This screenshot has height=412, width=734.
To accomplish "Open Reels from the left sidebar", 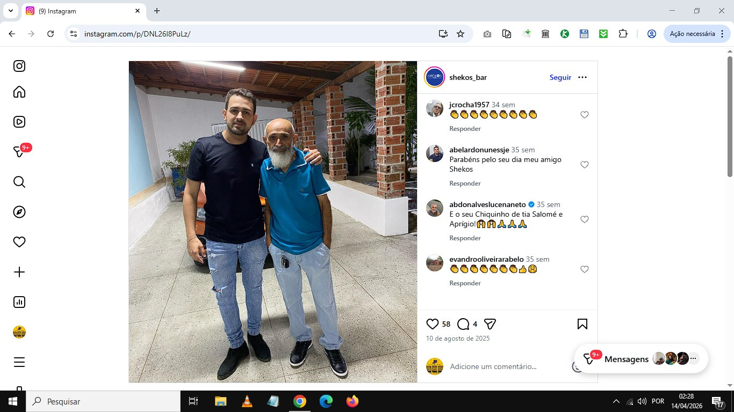I will point(19,122).
